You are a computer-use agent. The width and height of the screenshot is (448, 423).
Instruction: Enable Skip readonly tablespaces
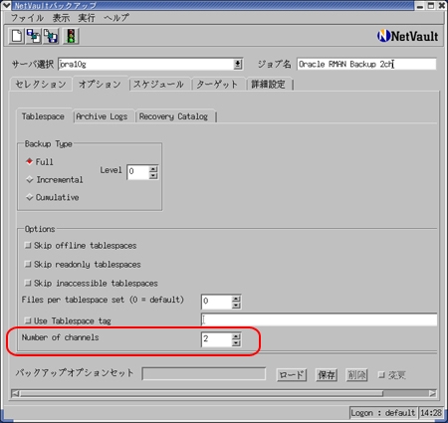pyautogui.click(x=28, y=265)
